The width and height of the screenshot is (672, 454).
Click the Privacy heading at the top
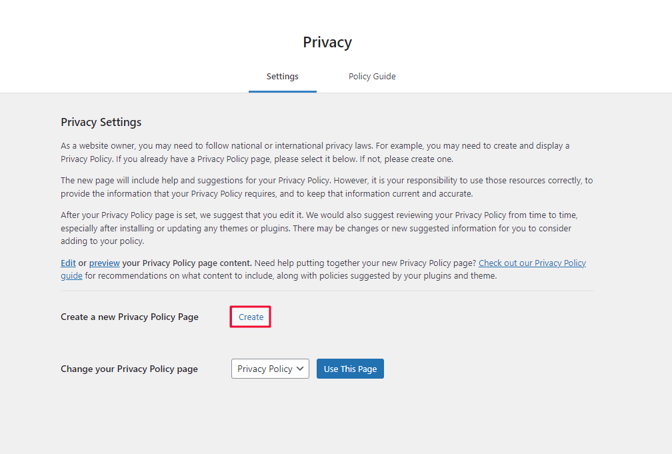coord(327,42)
